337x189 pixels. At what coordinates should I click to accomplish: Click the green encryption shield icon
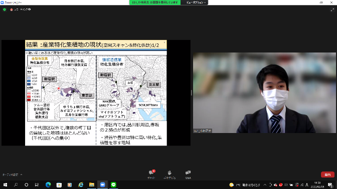(x=5, y=9)
